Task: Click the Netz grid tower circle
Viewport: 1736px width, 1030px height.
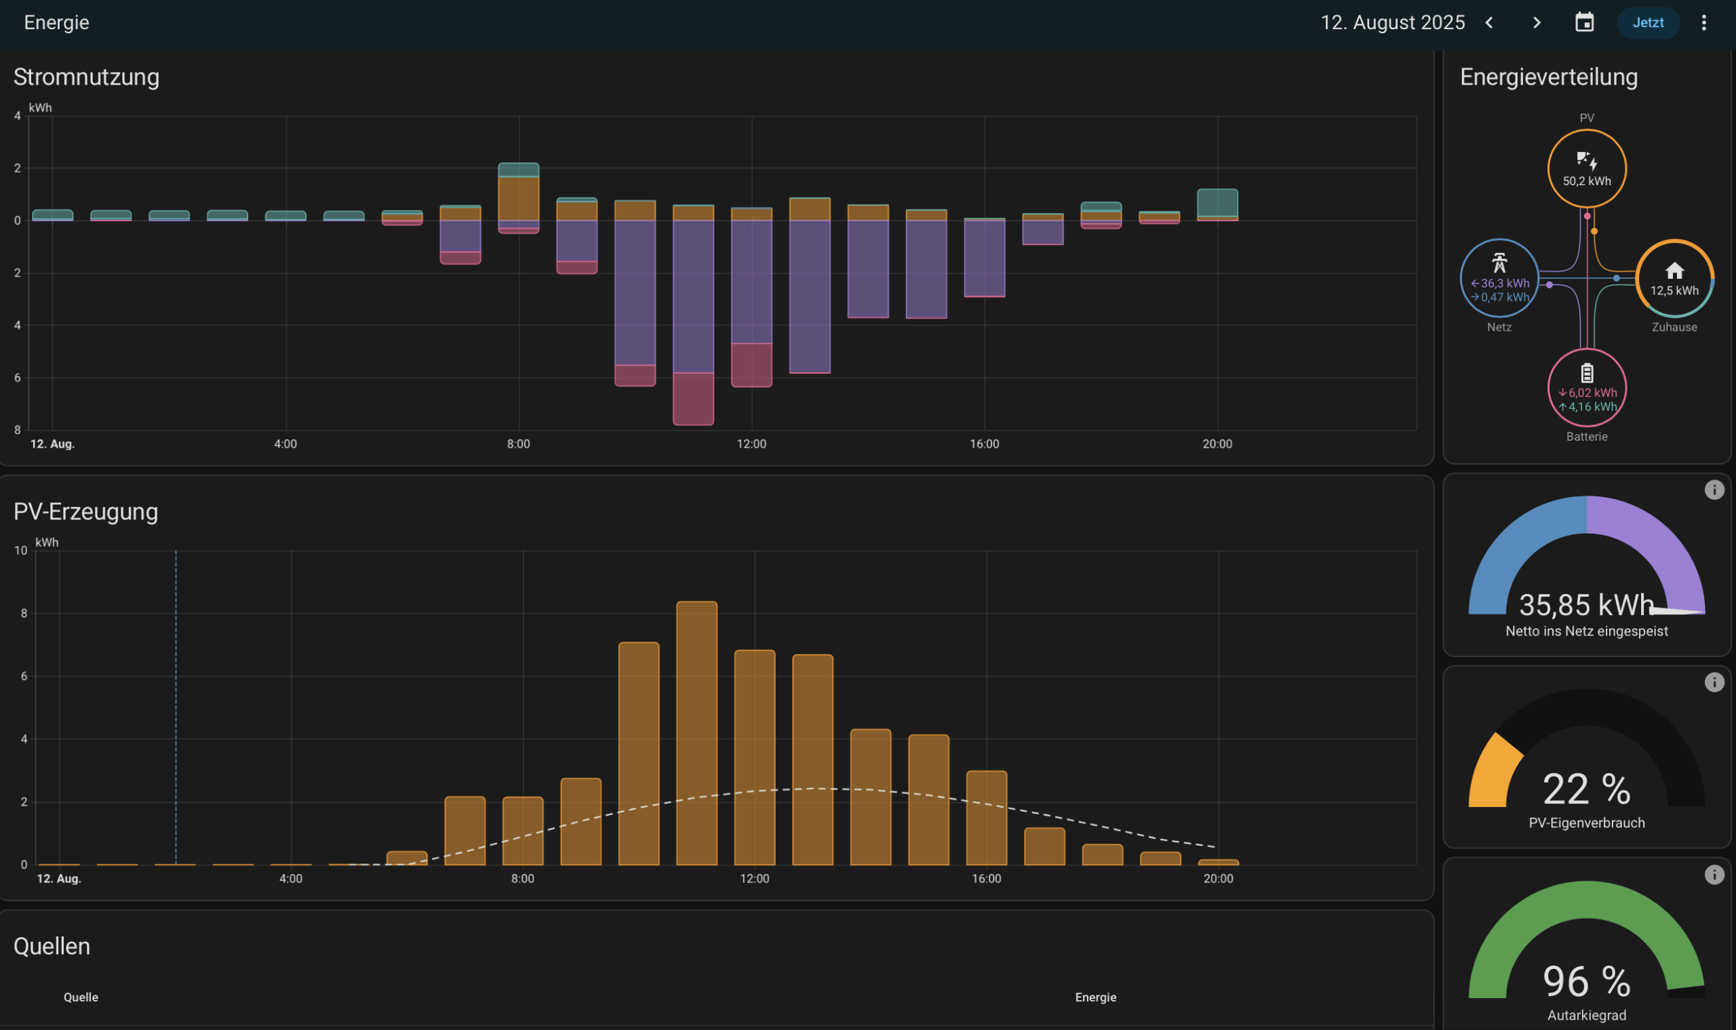Action: coord(1499,278)
